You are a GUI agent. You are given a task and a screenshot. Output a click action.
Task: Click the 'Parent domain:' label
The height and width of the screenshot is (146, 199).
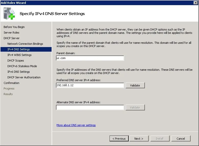66,53
